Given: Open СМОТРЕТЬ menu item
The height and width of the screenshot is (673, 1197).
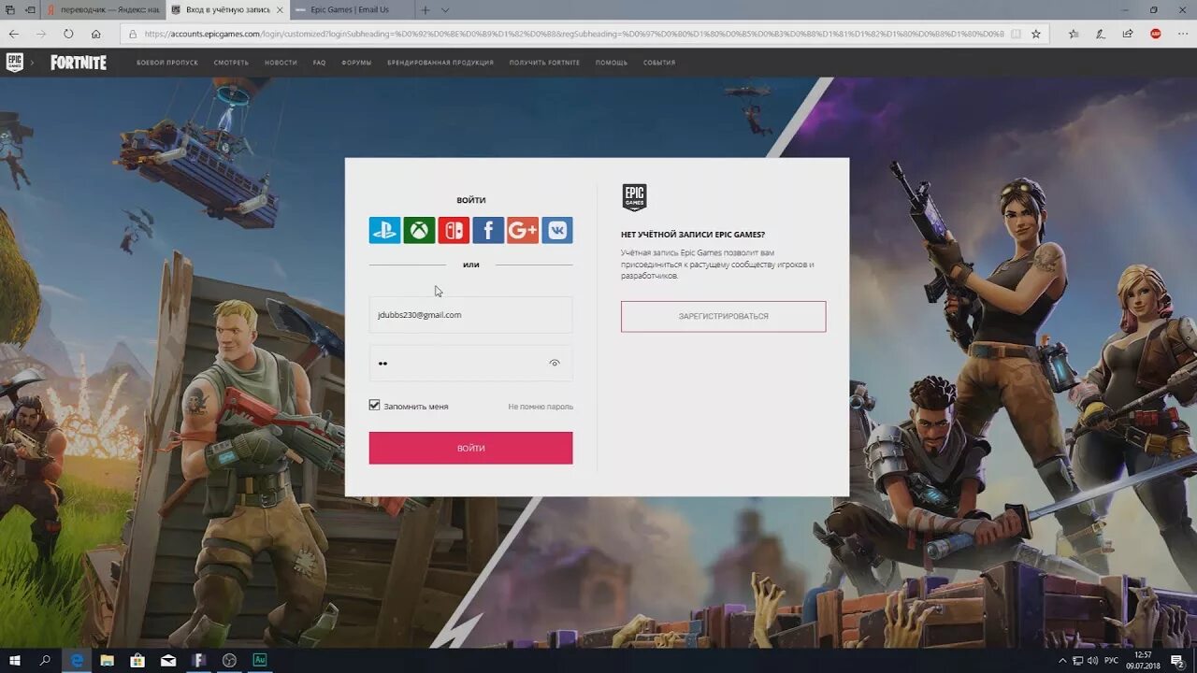Looking at the screenshot, I should tap(231, 63).
